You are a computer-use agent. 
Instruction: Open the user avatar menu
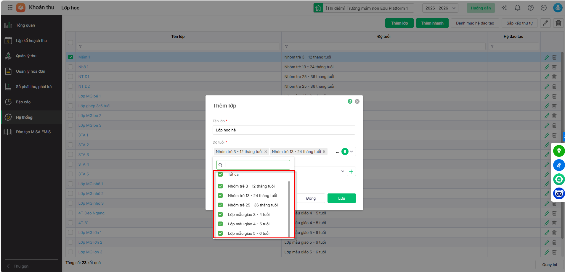(x=558, y=8)
